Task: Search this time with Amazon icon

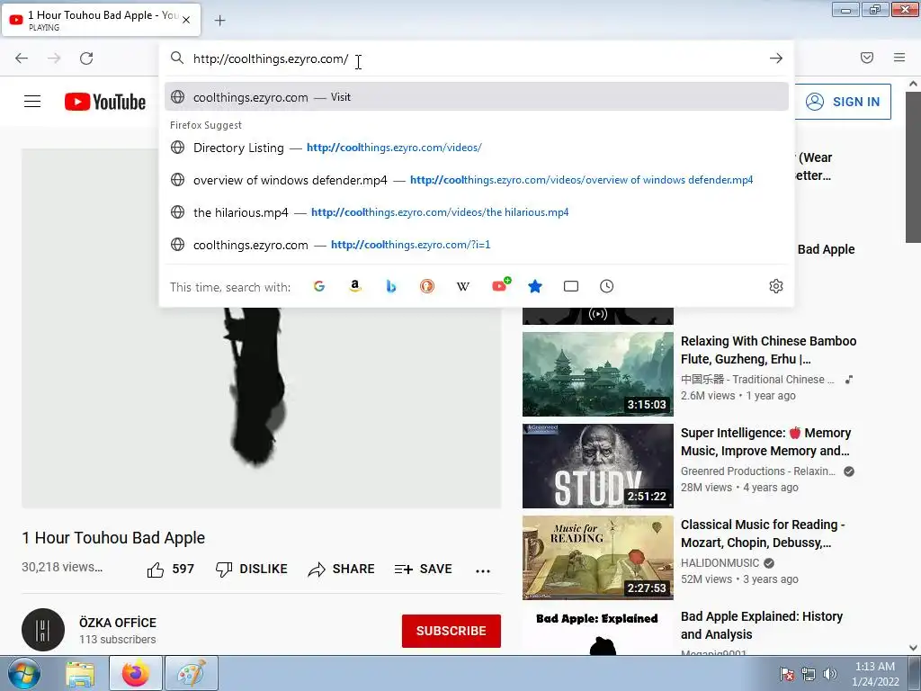Action: point(354,286)
